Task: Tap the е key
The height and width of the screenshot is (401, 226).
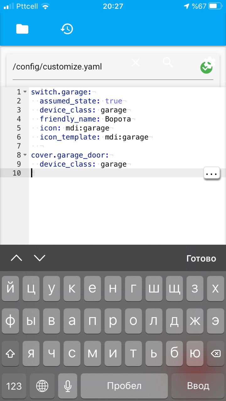Action: (x=92, y=289)
